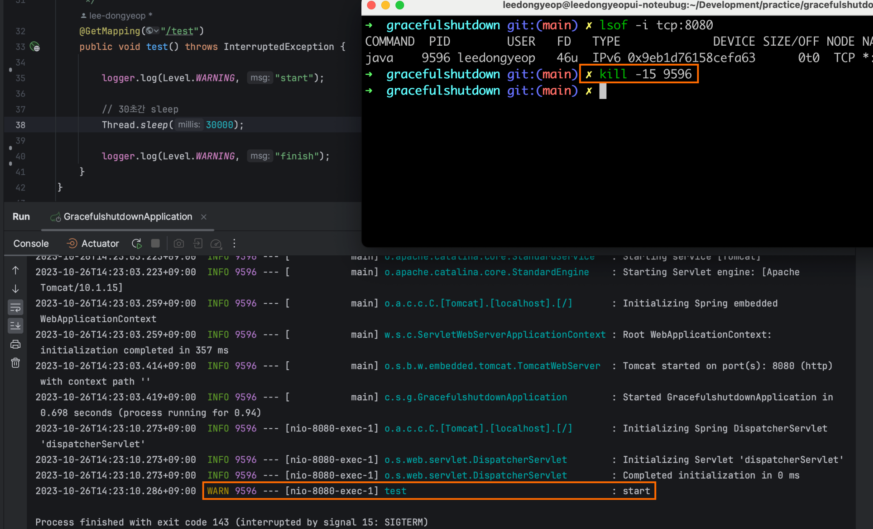Click line number 38 in the editor gutter

20,125
